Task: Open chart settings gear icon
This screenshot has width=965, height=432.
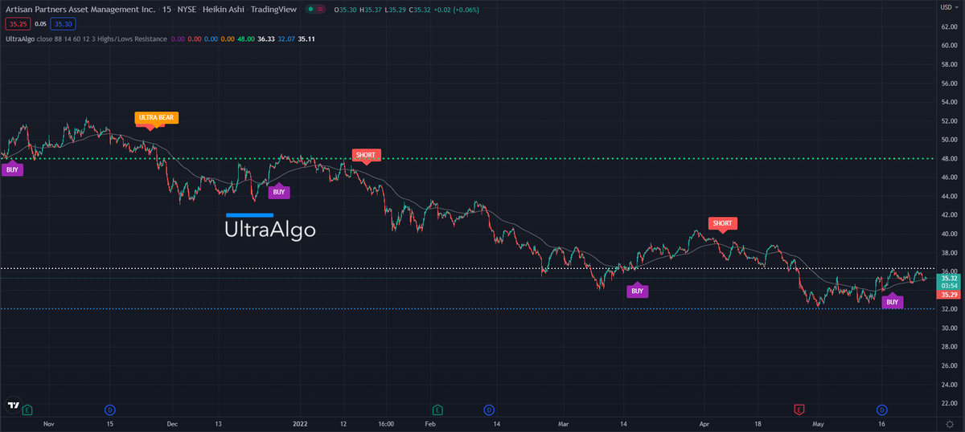Action: (950, 424)
